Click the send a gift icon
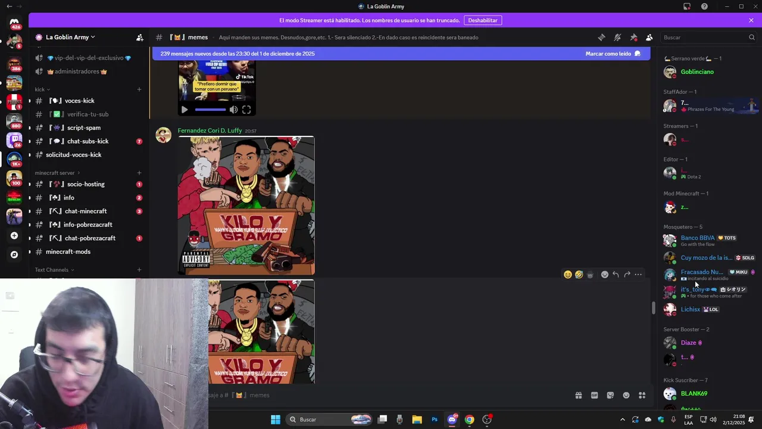The height and width of the screenshot is (429, 762). (578, 395)
